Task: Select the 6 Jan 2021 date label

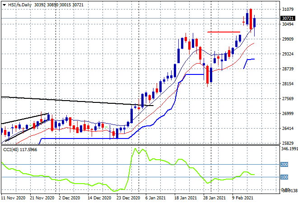Action: 156,198
